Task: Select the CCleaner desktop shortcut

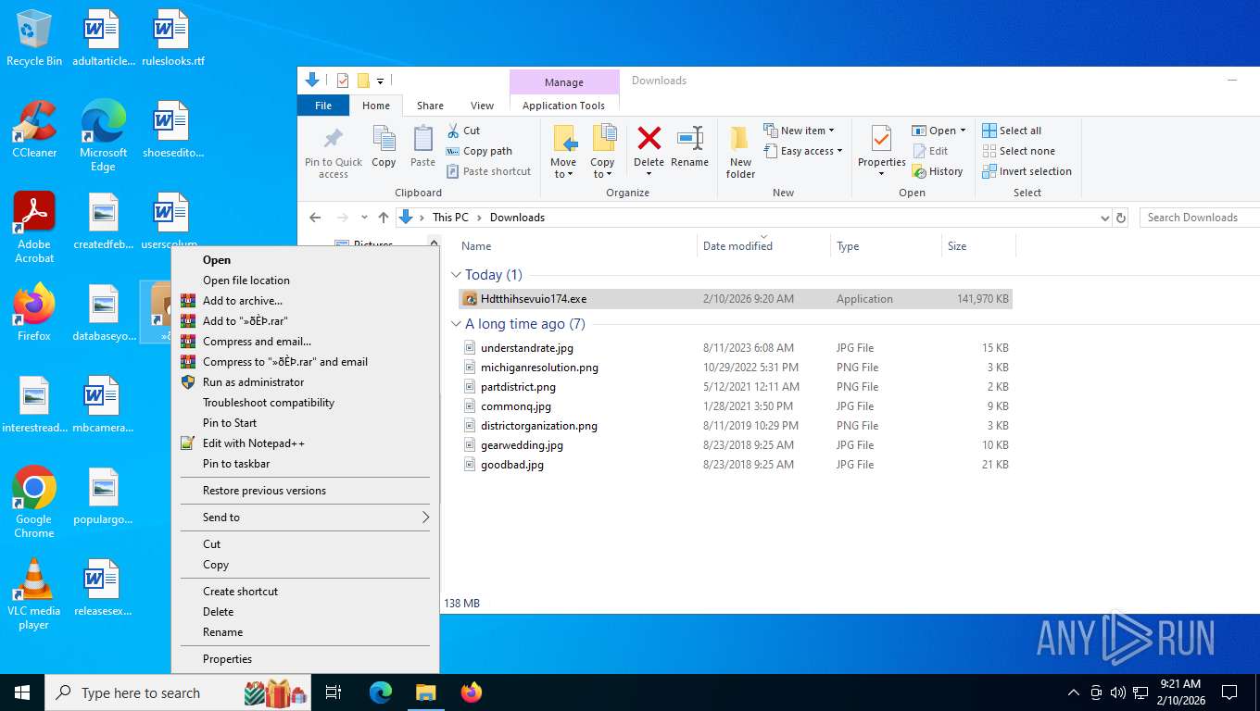Action: (x=34, y=129)
